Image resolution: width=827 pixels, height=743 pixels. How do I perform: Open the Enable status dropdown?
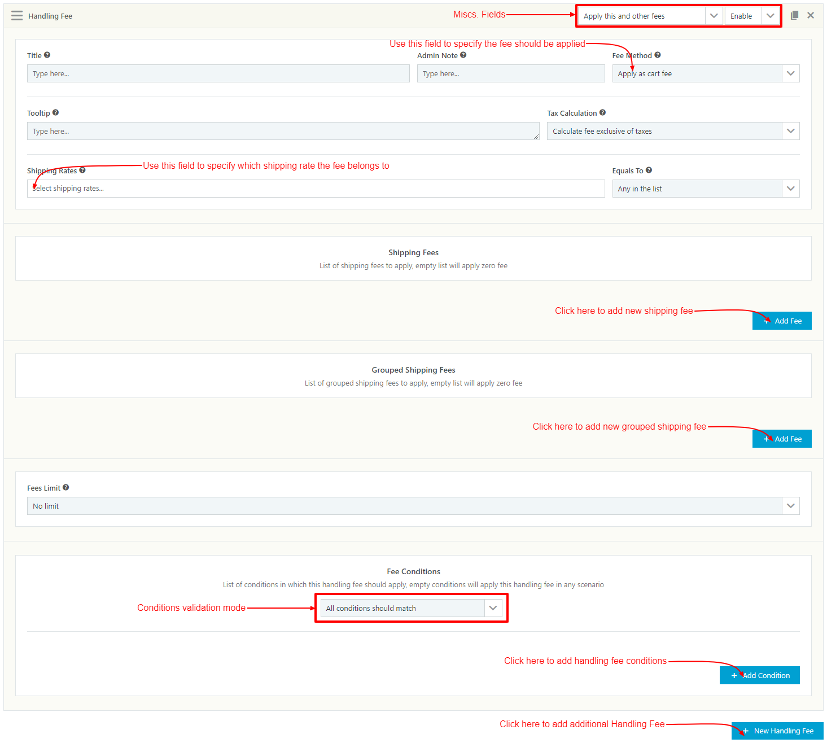click(x=752, y=16)
